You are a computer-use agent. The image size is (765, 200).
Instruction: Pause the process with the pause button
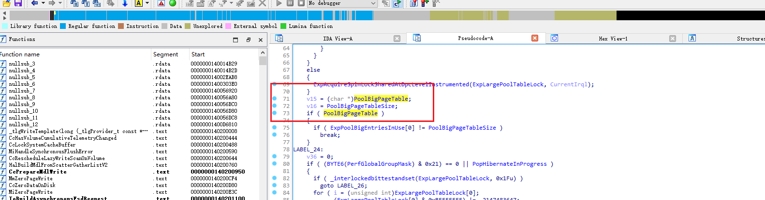pyautogui.click(x=290, y=3)
